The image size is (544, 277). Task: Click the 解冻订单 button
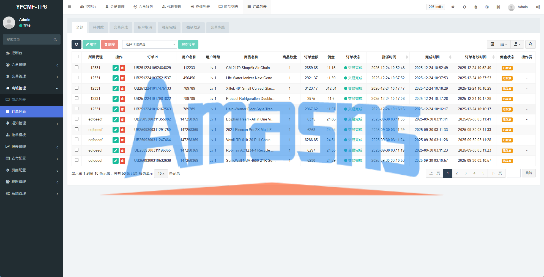click(188, 44)
